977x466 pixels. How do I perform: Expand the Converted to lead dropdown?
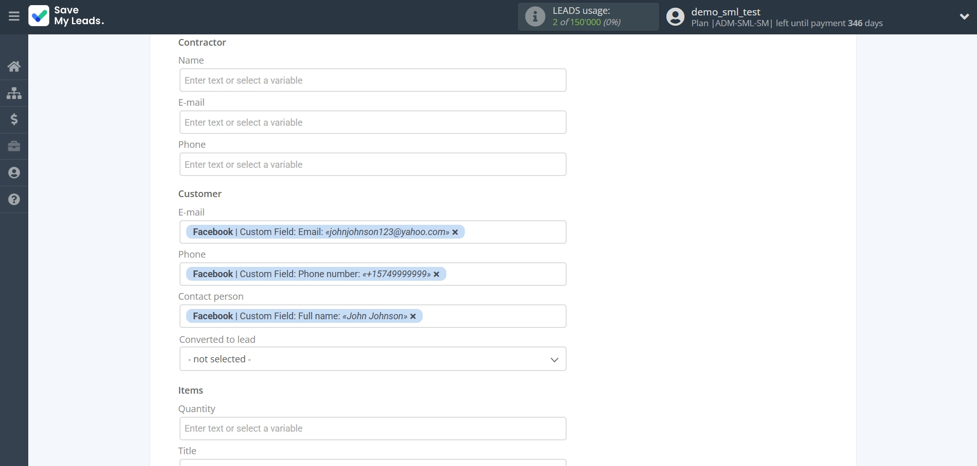[373, 359]
